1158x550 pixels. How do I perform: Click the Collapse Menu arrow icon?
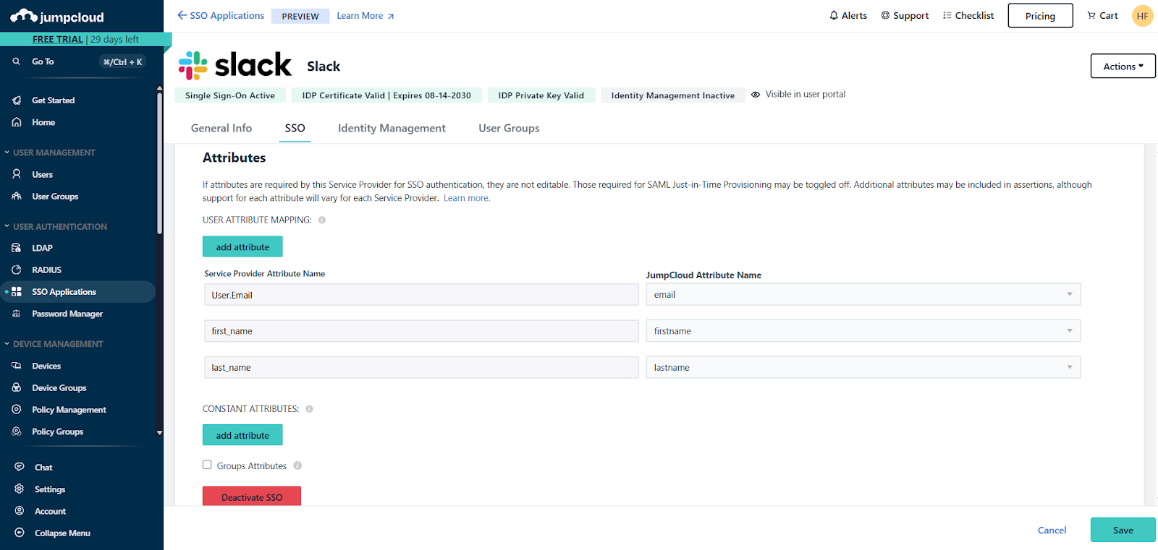click(x=20, y=533)
